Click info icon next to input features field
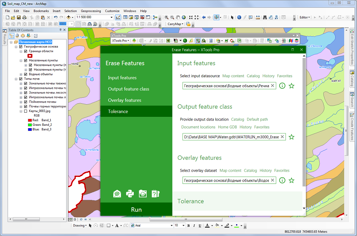This screenshot has height=236, width=357. pyautogui.click(x=282, y=86)
